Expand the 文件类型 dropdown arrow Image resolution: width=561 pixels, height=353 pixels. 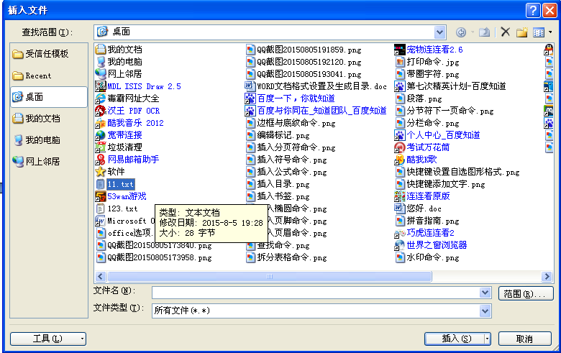[485, 311]
